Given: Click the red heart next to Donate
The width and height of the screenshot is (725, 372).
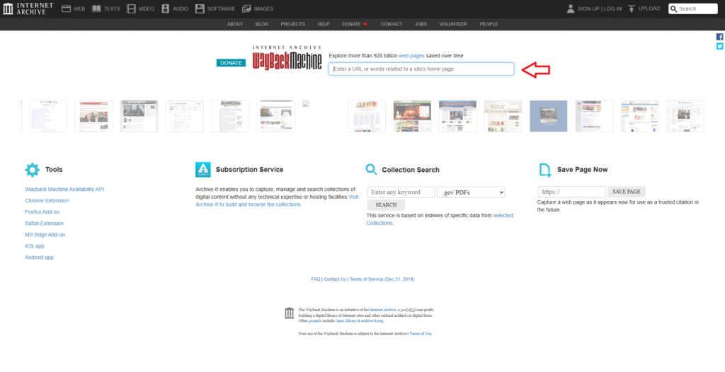Looking at the screenshot, I should coord(365,24).
